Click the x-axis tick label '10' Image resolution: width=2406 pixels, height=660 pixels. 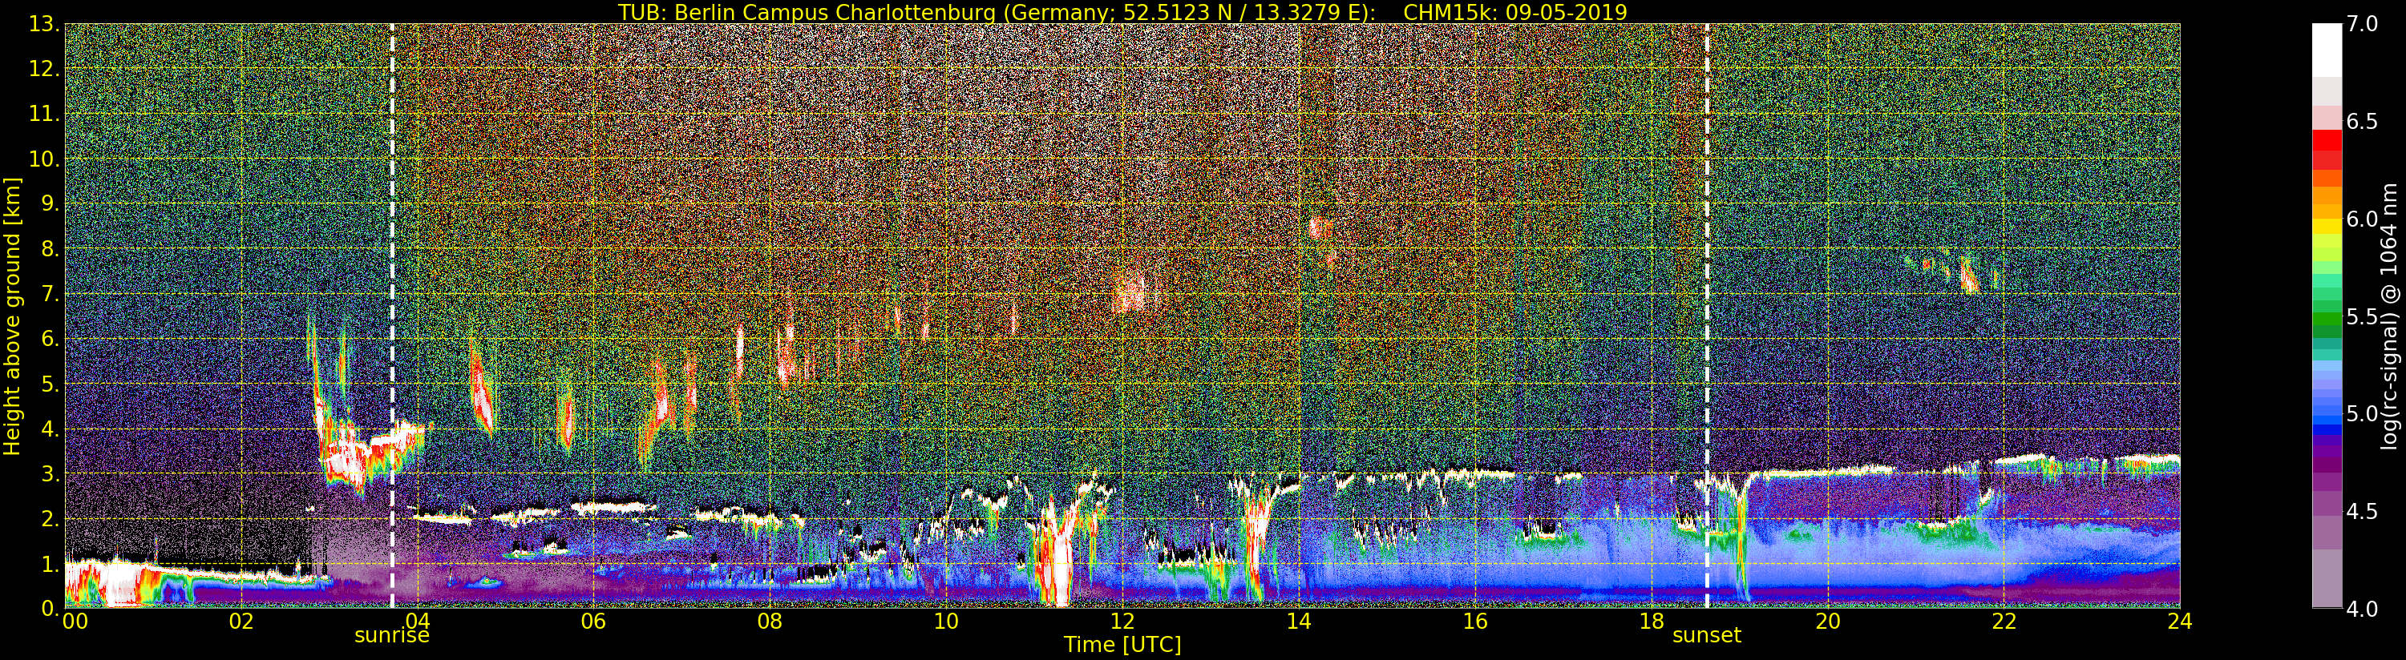[946, 621]
